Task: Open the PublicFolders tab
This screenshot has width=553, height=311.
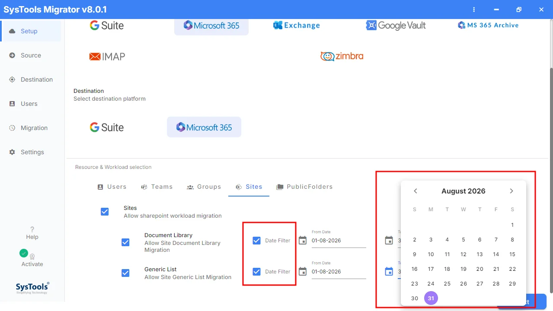Action: tap(304, 187)
